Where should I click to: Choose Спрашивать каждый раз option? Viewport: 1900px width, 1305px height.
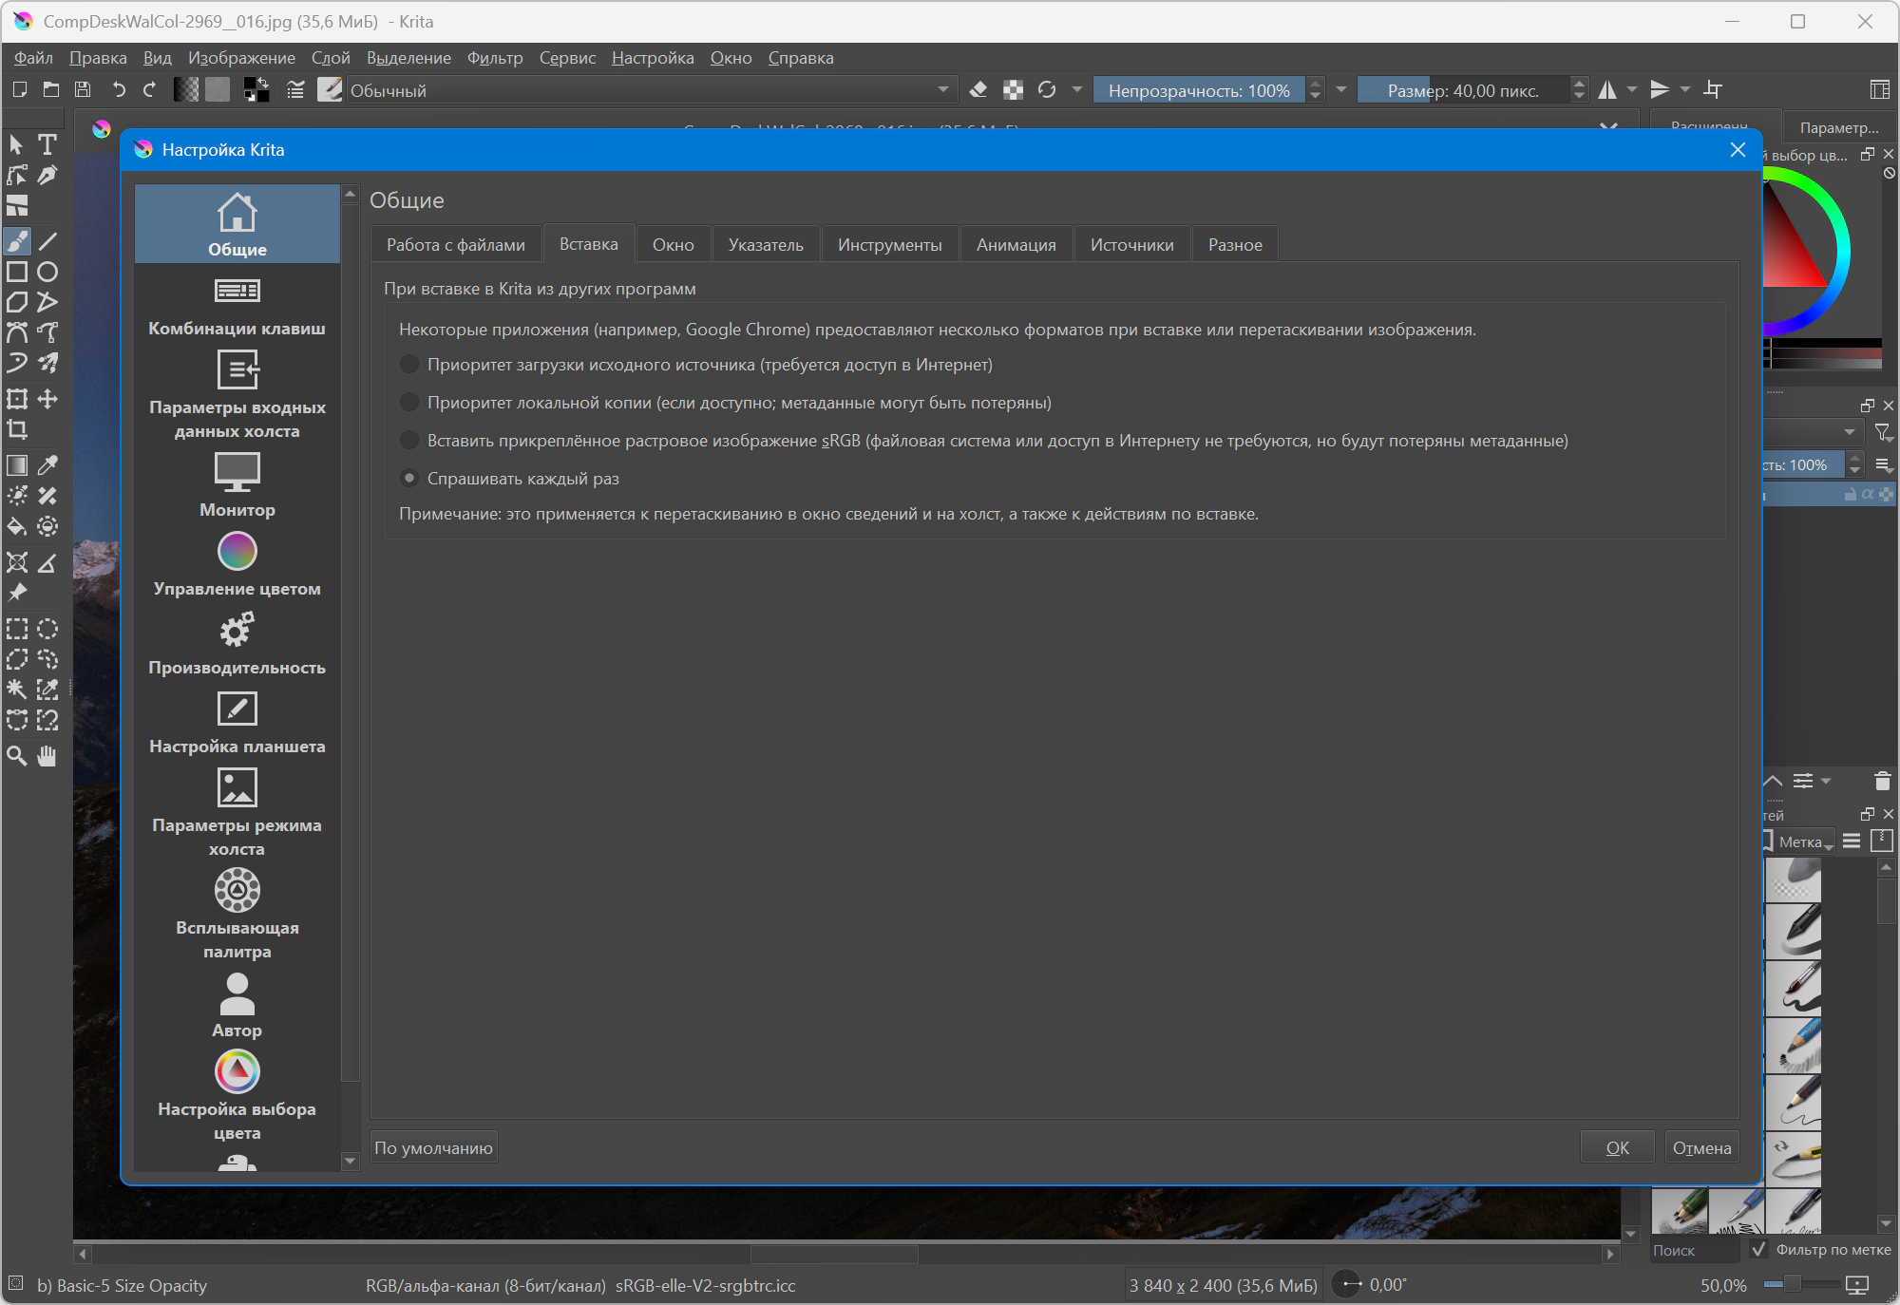(x=510, y=479)
